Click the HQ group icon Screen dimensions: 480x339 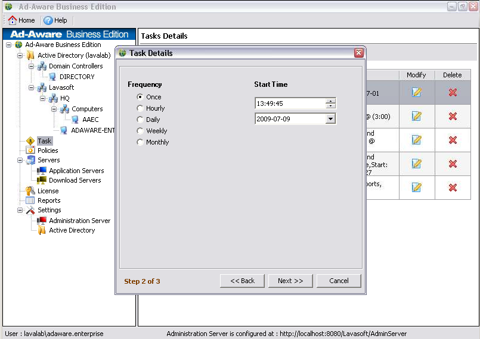[x=53, y=98]
